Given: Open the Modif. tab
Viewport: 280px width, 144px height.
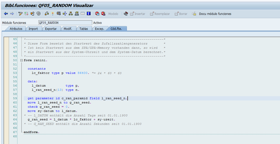Looking at the screenshot, I should point(68,29).
